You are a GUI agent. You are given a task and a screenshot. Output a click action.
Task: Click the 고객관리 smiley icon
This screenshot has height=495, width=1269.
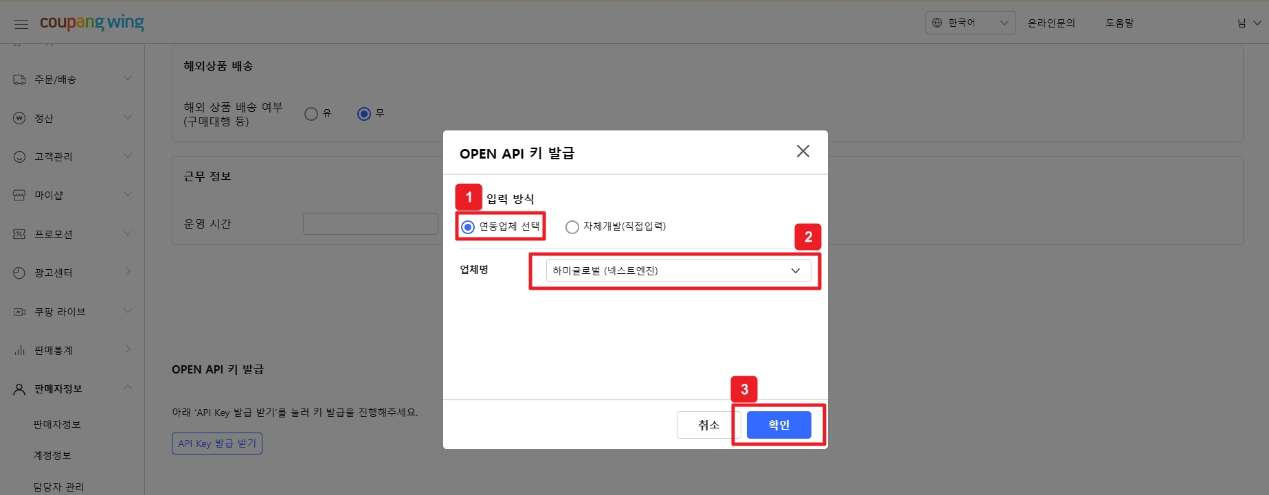coord(19,157)
